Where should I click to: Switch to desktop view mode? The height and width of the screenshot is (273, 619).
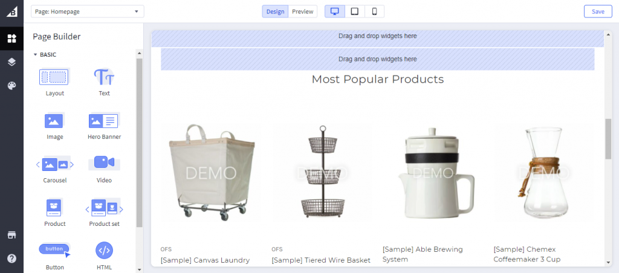tap(335, 11)
